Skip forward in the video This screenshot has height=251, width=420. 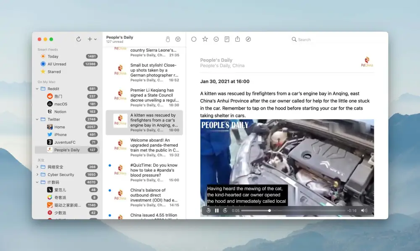click(225, 211)
